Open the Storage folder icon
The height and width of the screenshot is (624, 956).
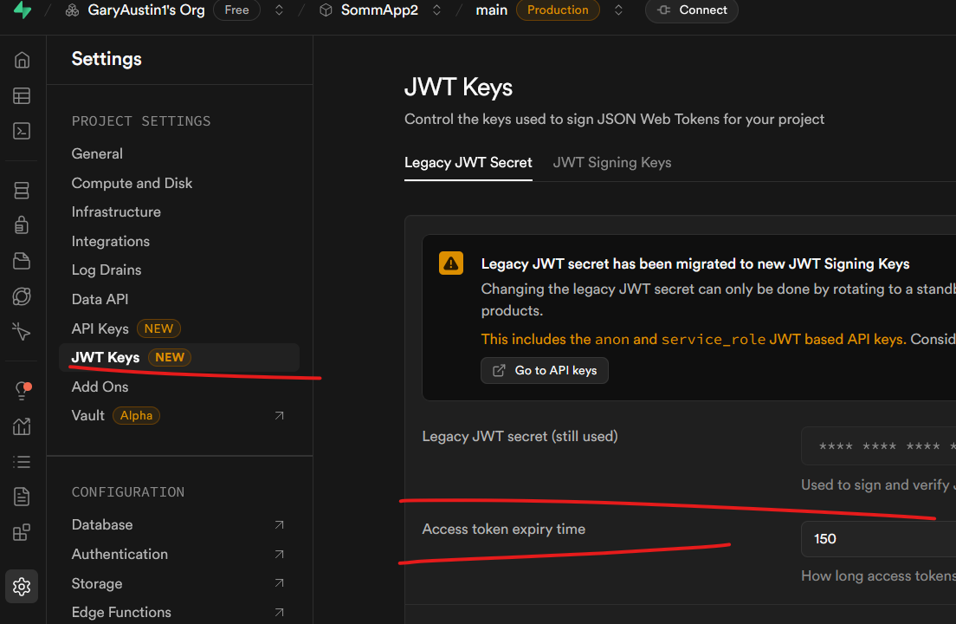pyautogui.click(x=22, y=261)
